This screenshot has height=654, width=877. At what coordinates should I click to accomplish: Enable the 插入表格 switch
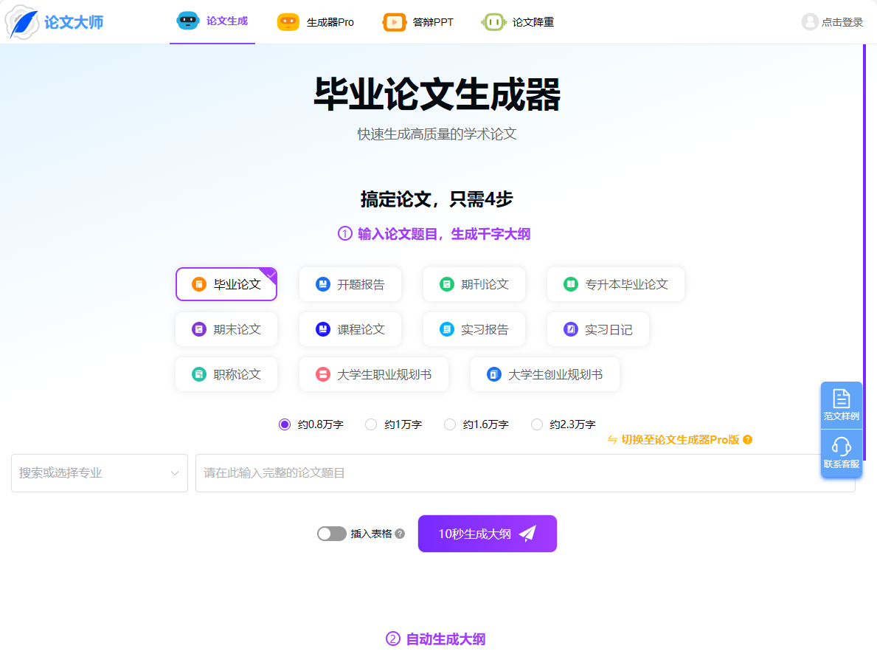point(331,533)
